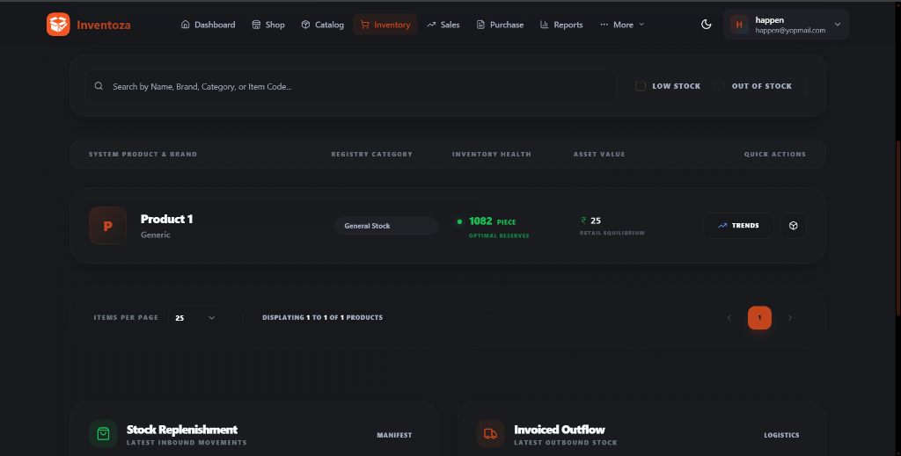
Task: Click the search magnifier icon
Action: [99, 86]
